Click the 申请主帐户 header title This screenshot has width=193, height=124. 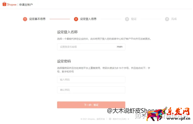(x=26, y=5)
